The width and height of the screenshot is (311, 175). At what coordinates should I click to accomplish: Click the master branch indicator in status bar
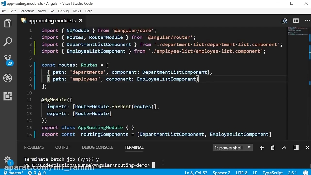point(14,173)
